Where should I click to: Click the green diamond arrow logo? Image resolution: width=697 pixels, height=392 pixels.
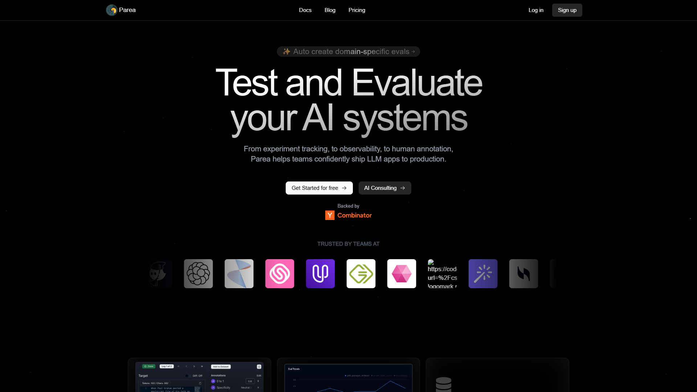361,274
